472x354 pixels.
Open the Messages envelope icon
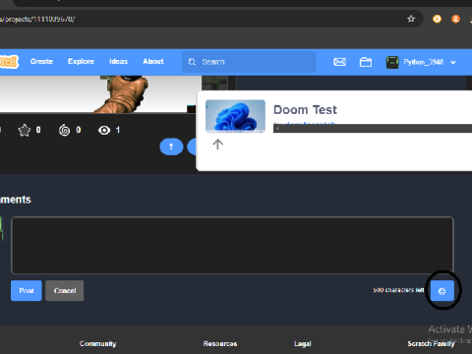339,62
